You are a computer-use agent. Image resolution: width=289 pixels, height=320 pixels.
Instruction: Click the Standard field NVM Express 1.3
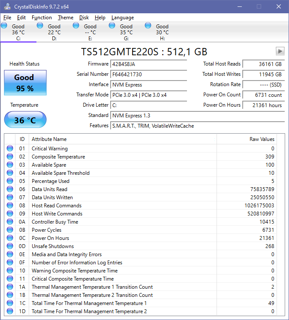pyautogui.click(x=197, y=116)
